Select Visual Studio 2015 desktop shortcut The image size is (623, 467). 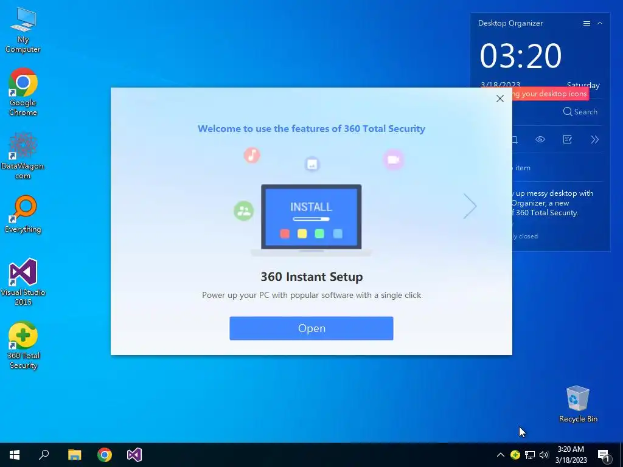point(23,282)
